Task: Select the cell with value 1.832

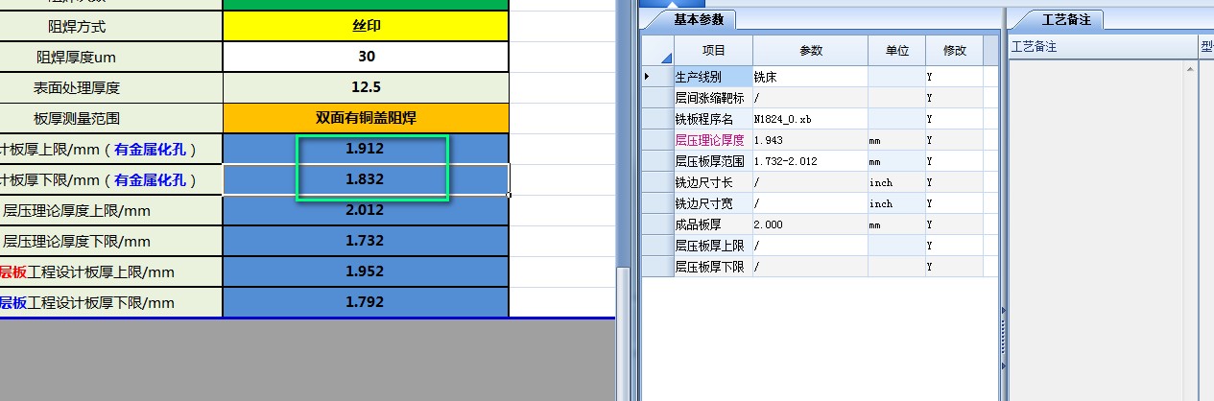Action: tap(366, 179)
